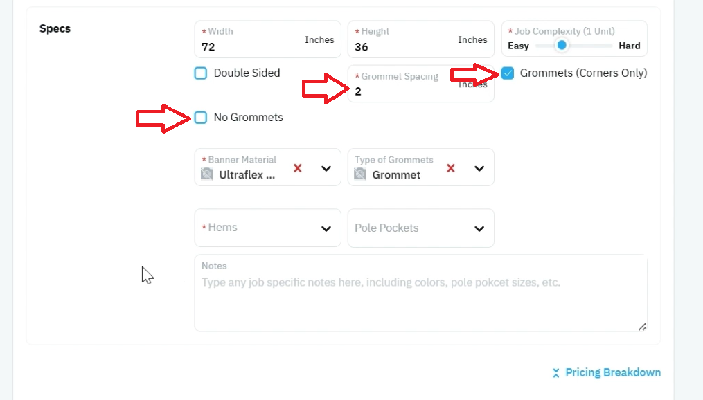This screenshot has height=400, width=703.
Task: Click the Notes textarea resize handle
Action: click(642, 327)
